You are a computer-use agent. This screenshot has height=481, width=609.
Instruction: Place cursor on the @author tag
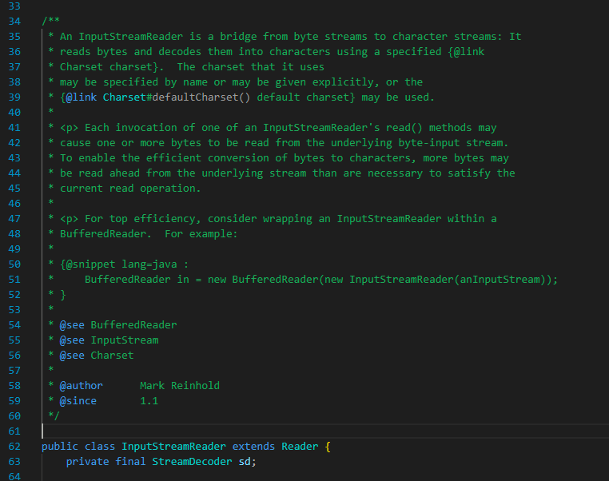tap(82, 386)
